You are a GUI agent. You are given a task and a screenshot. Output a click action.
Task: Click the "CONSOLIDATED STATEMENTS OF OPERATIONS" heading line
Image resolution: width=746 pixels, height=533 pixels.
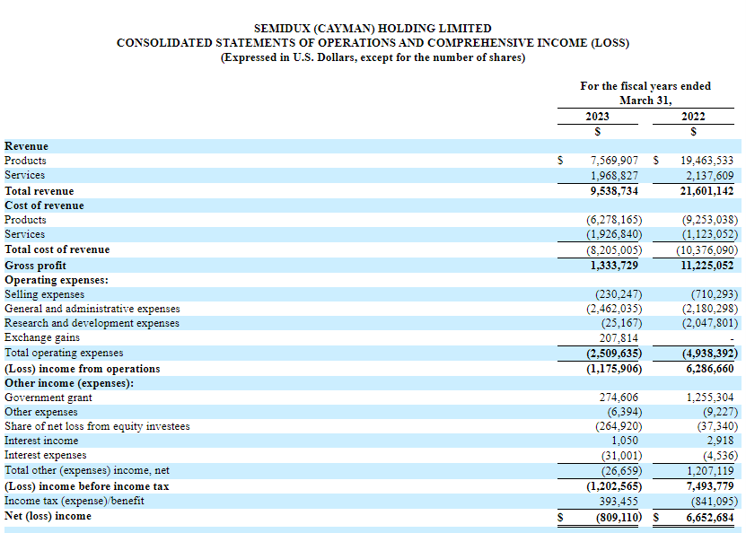(373, 43)
